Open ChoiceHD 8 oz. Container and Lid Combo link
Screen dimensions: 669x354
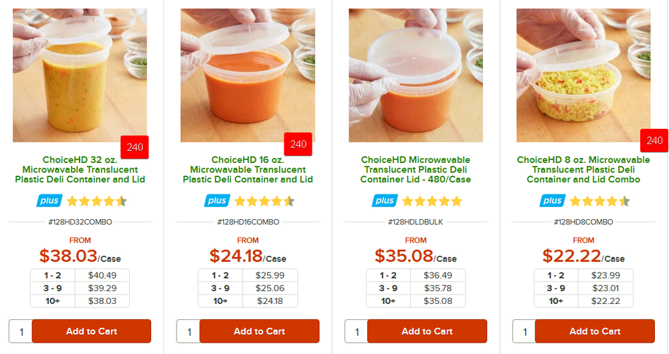pos(583,170)
